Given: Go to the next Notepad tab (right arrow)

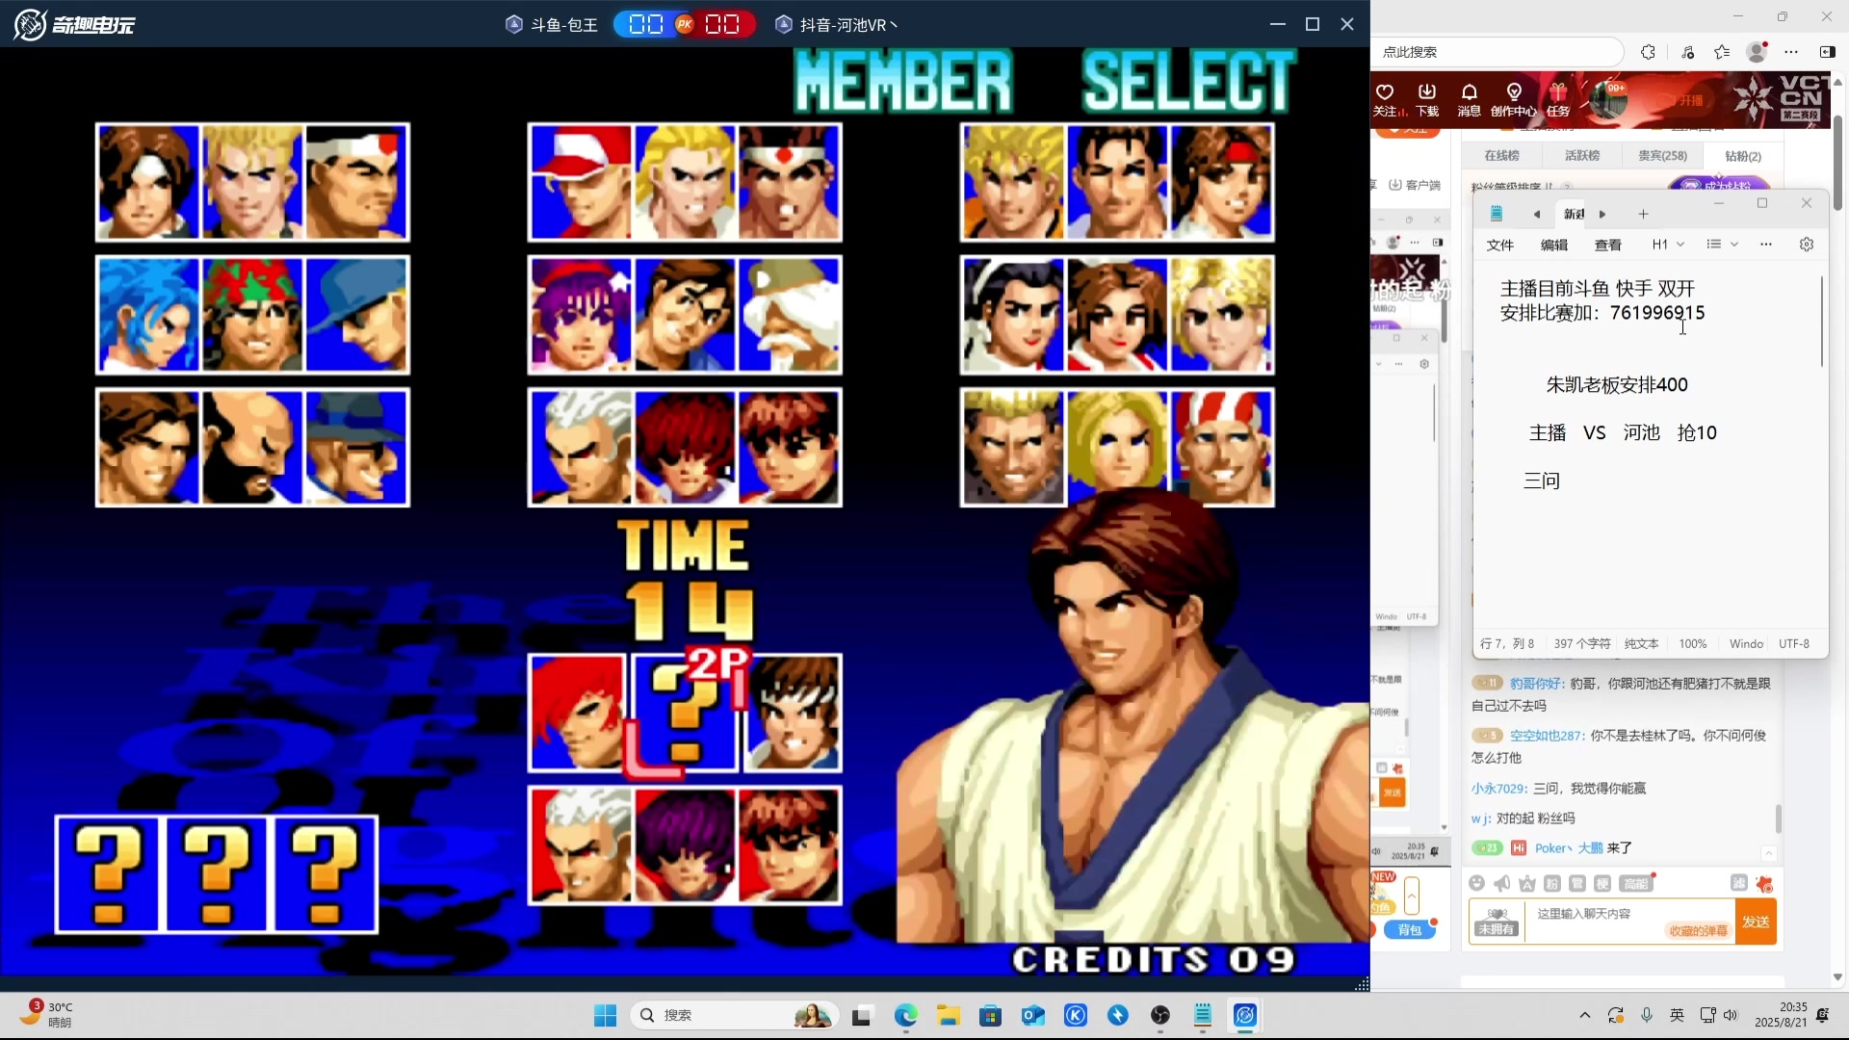Looking at the screenshot, I should (x=1602, y=214).
